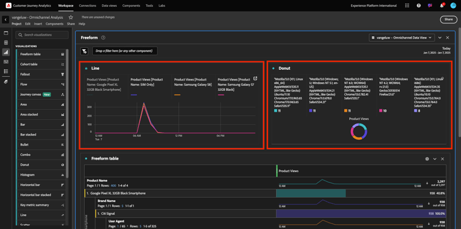
Task: Select Freeform table visualization
Action: (41, 54)
